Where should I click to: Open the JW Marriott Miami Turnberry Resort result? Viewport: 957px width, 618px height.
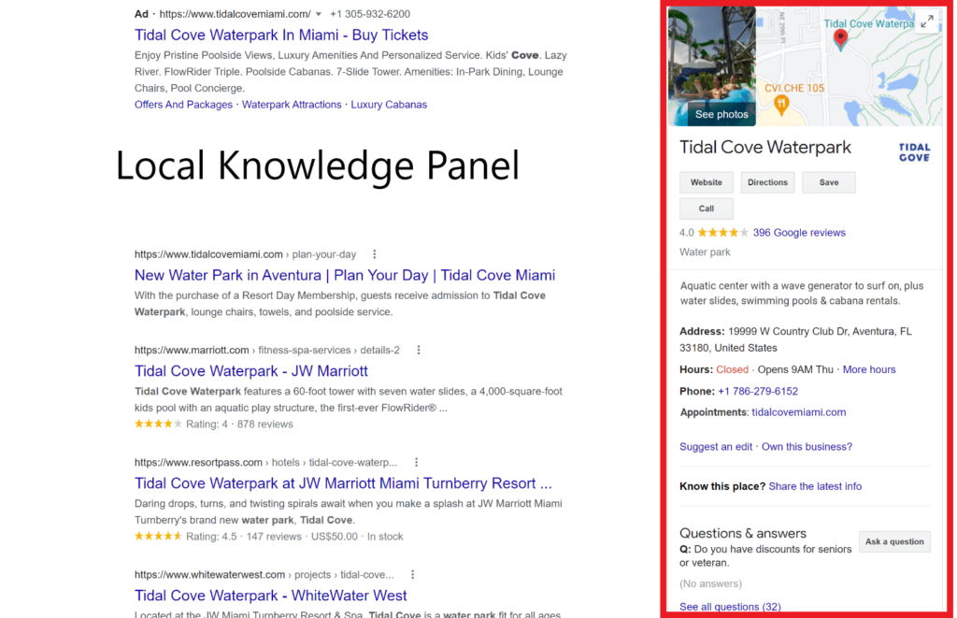[343, 483]
